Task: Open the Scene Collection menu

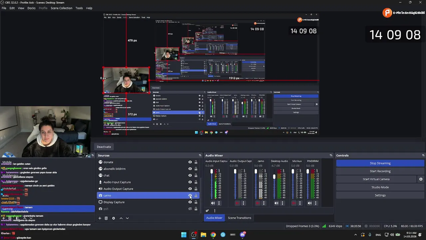Action: tap(61, 8)
